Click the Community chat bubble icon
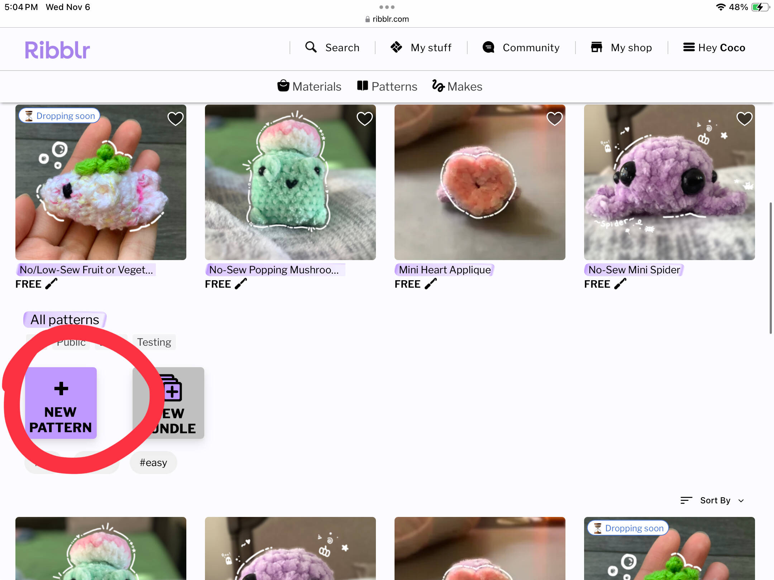Screen dimensions: 774x580 click(x=488, y=47)
